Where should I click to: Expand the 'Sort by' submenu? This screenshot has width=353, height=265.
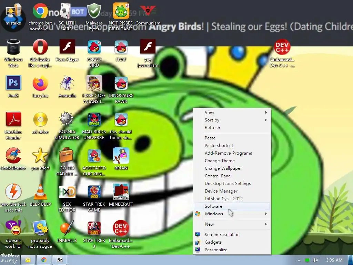[x=232, y=120]
